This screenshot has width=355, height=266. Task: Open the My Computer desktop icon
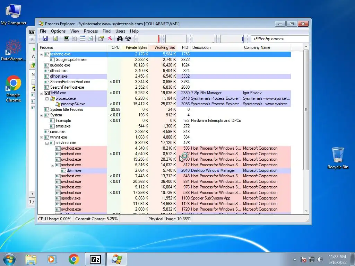tap(14, 15)
